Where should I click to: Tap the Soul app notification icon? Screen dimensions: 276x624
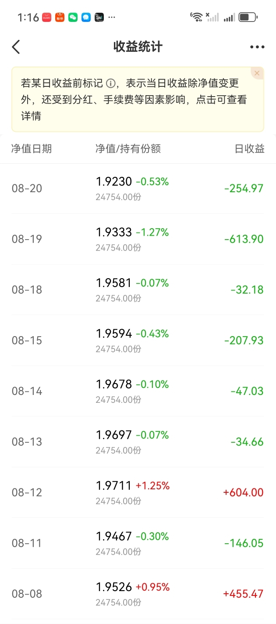[x=99, y=18]
